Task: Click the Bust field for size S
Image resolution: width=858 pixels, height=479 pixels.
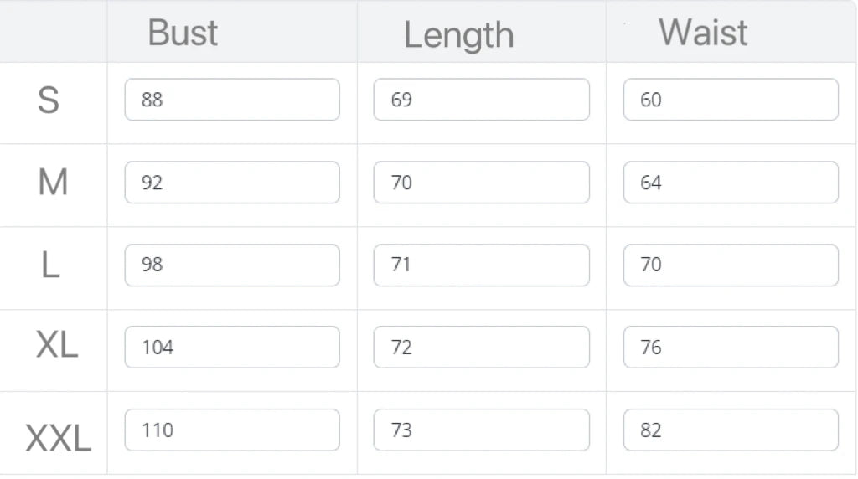Action: tap(232, 100)
